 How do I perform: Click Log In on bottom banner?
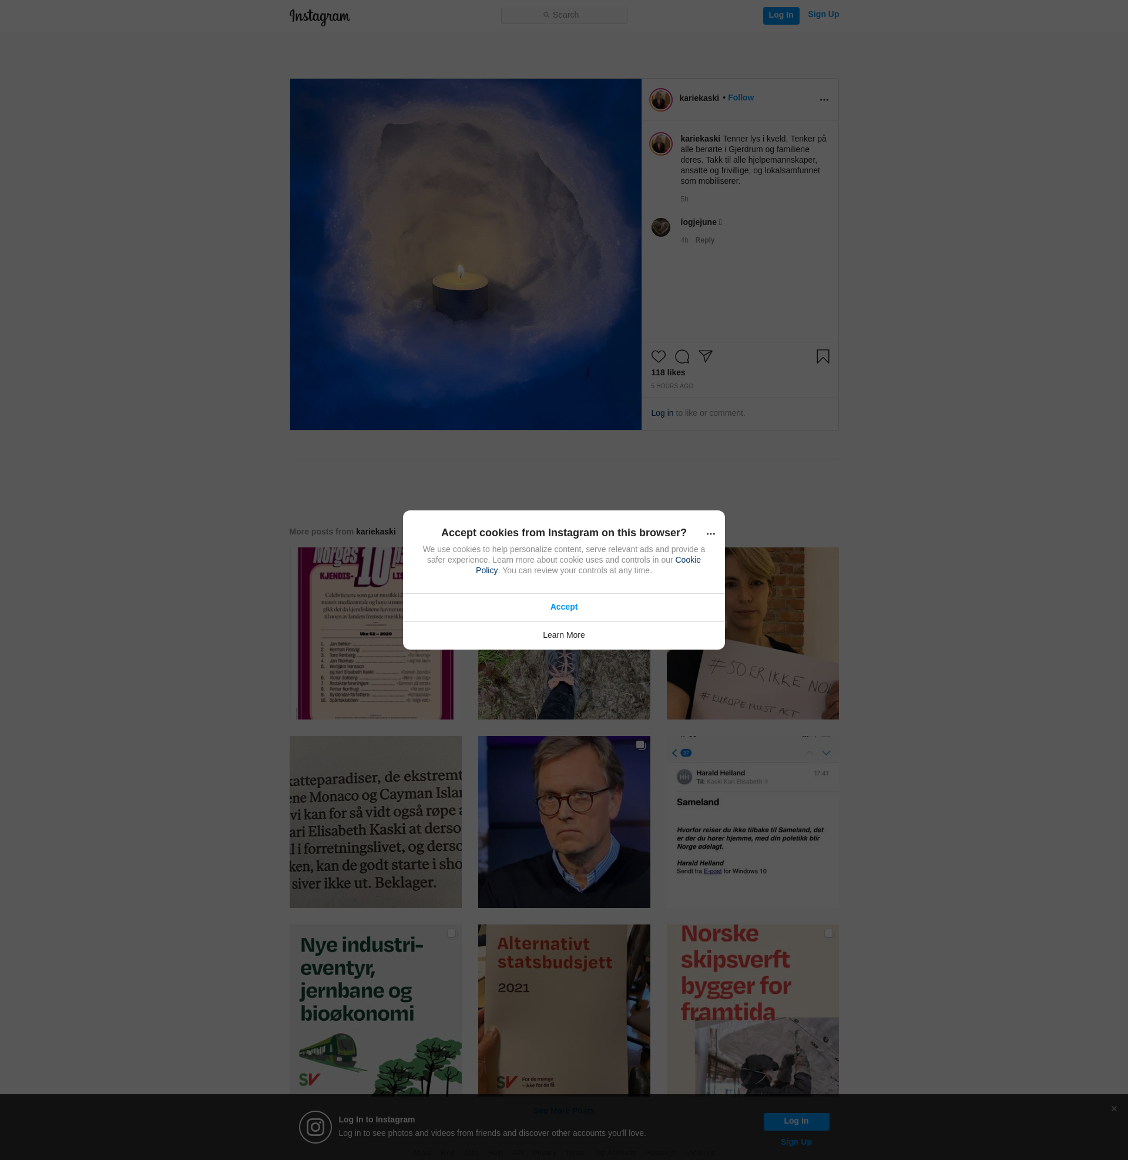[x=795, y=1121]
